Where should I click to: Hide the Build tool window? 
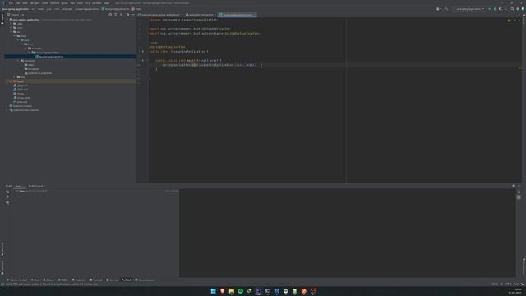519,186
